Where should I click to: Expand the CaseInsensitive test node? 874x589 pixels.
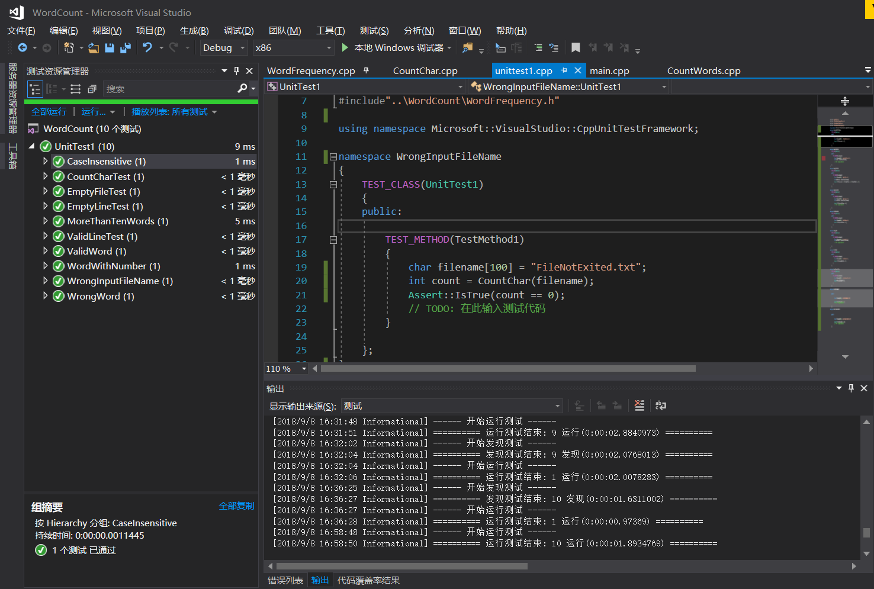[x=45, y=161]
